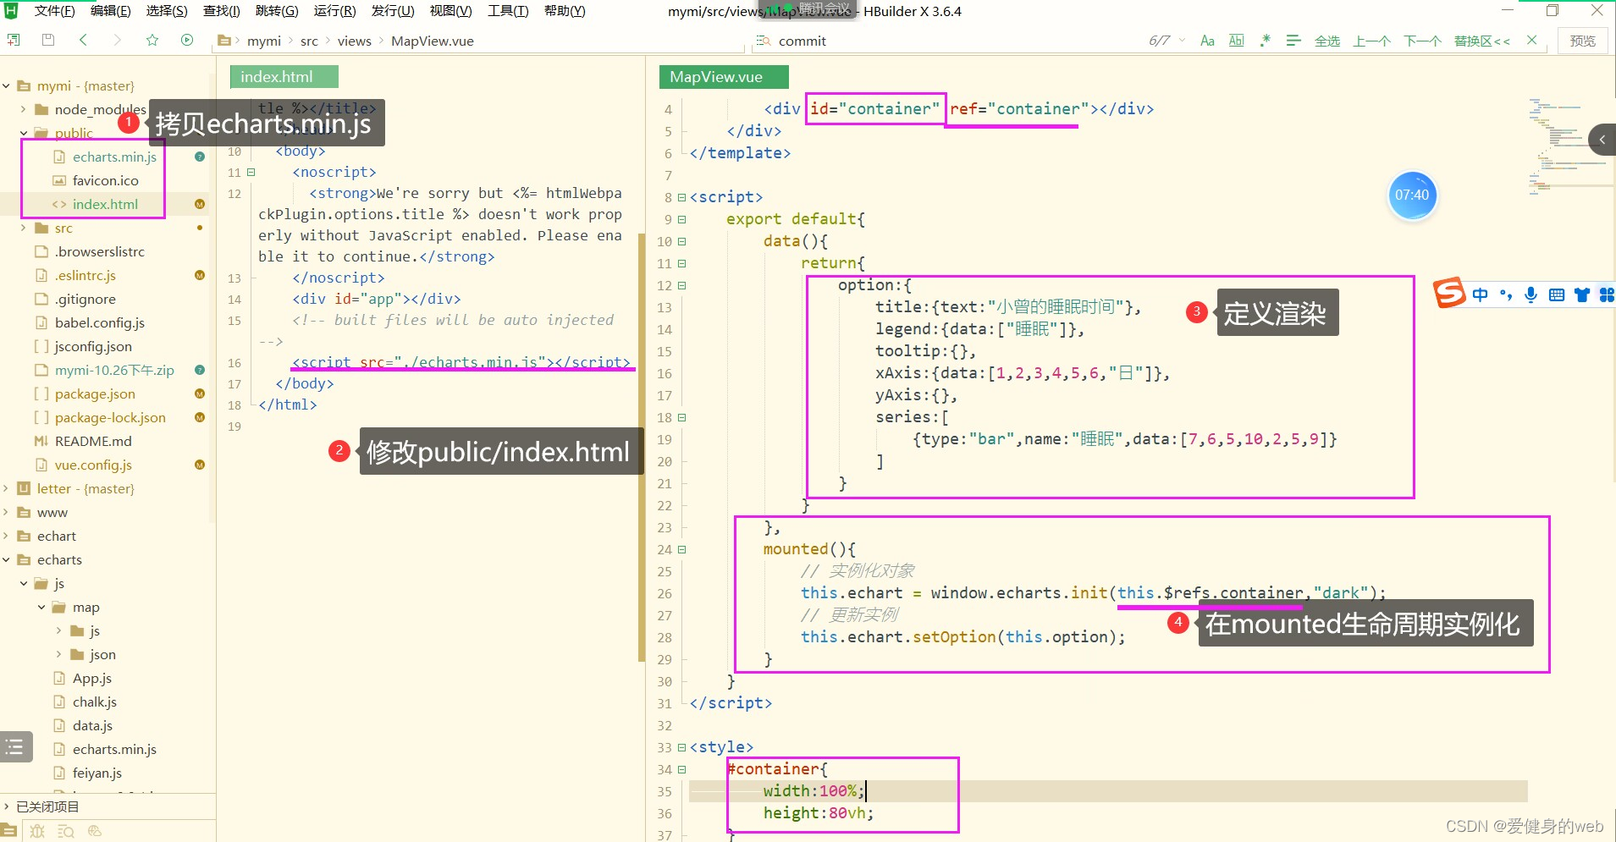Go back with the left arrow toolbar icon
Viewport: 1616px width, 842px height.
point(83,40)
